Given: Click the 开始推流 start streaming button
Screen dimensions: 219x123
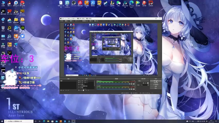Looking at the screenshot, I should (156, 81).
